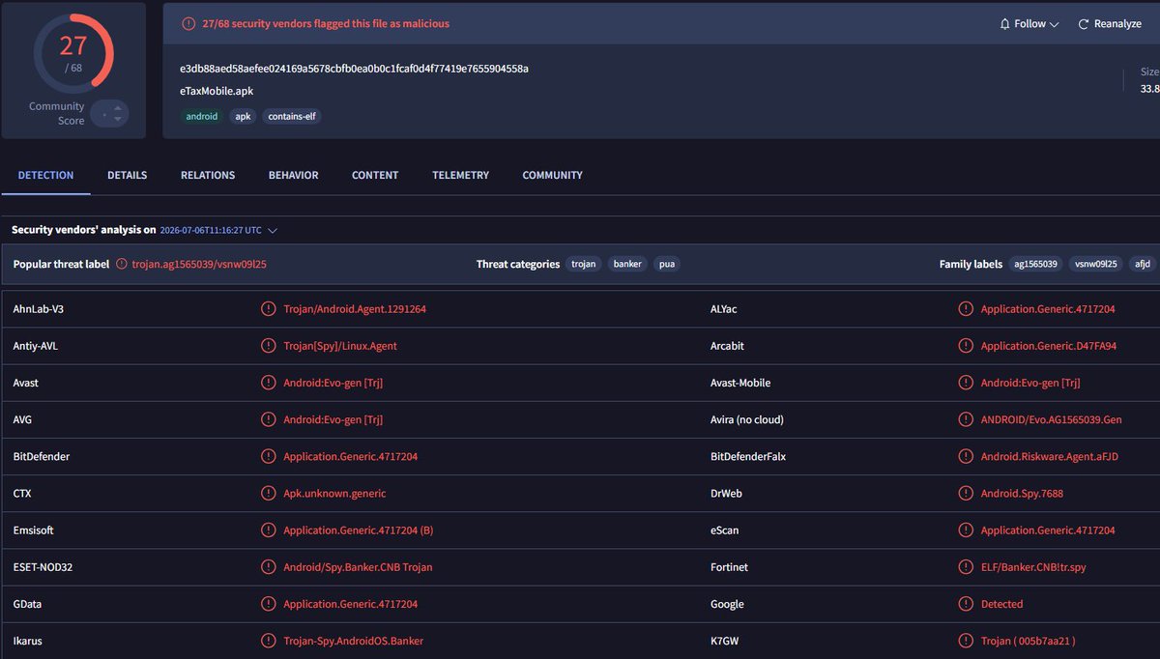
Task: Click the banker threat category chip
Action: click(x=627, y=264)
